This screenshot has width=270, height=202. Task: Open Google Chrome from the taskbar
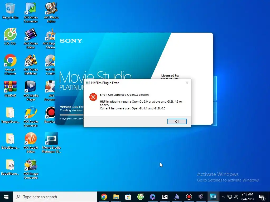tap(104, 197)
